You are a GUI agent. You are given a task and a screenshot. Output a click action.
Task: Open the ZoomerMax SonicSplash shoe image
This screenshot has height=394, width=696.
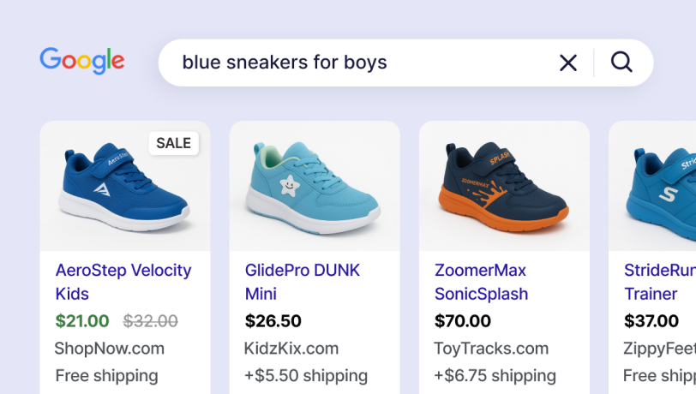click(x=504, y=186)
